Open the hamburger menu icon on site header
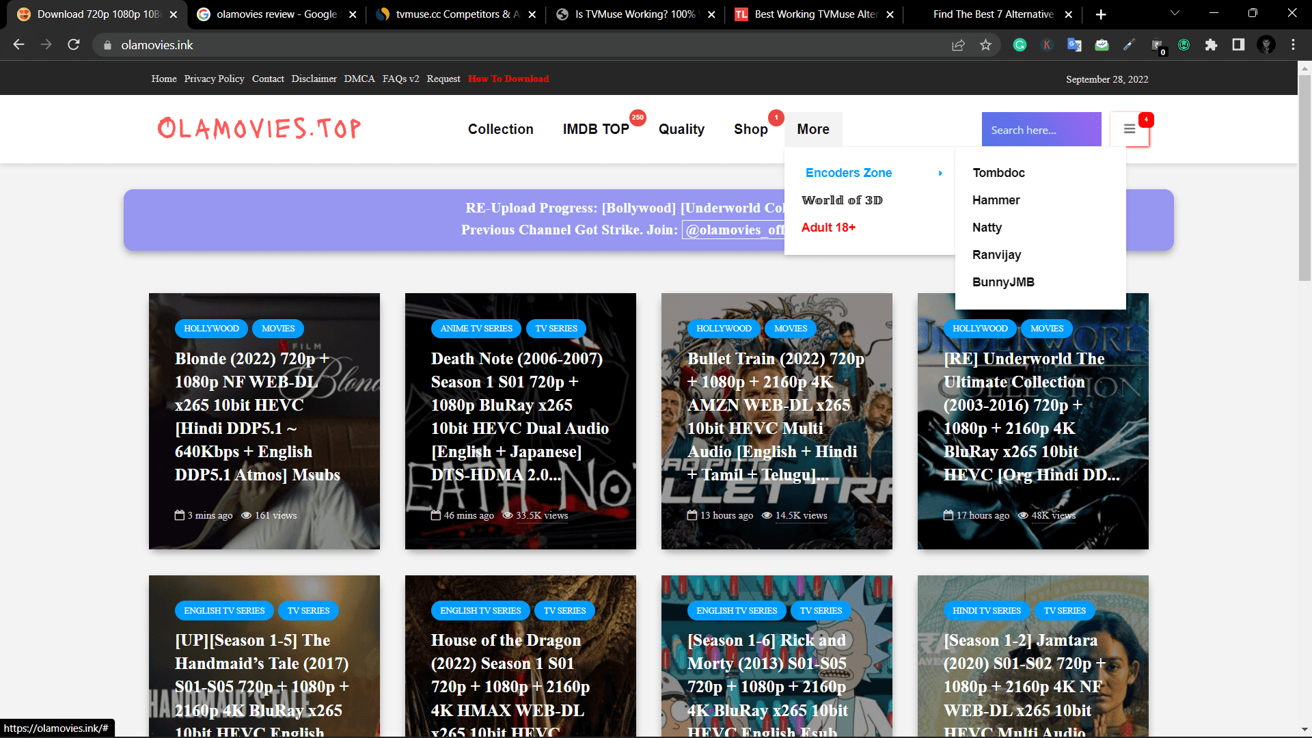Viewport: 1312px width, 738px height. 1130,129
